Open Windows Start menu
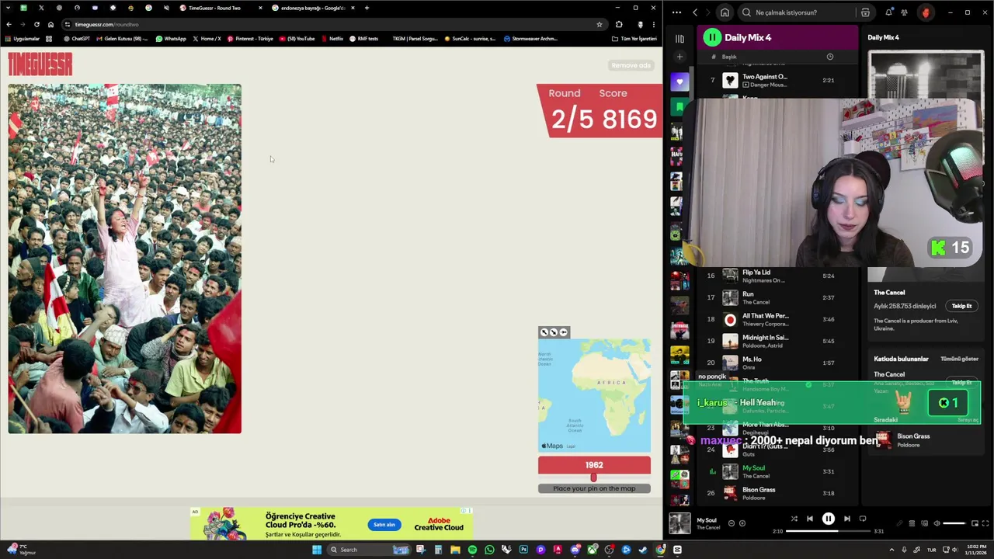The width and height of the screenshot is (994, 559). click(x=317, y=550)
